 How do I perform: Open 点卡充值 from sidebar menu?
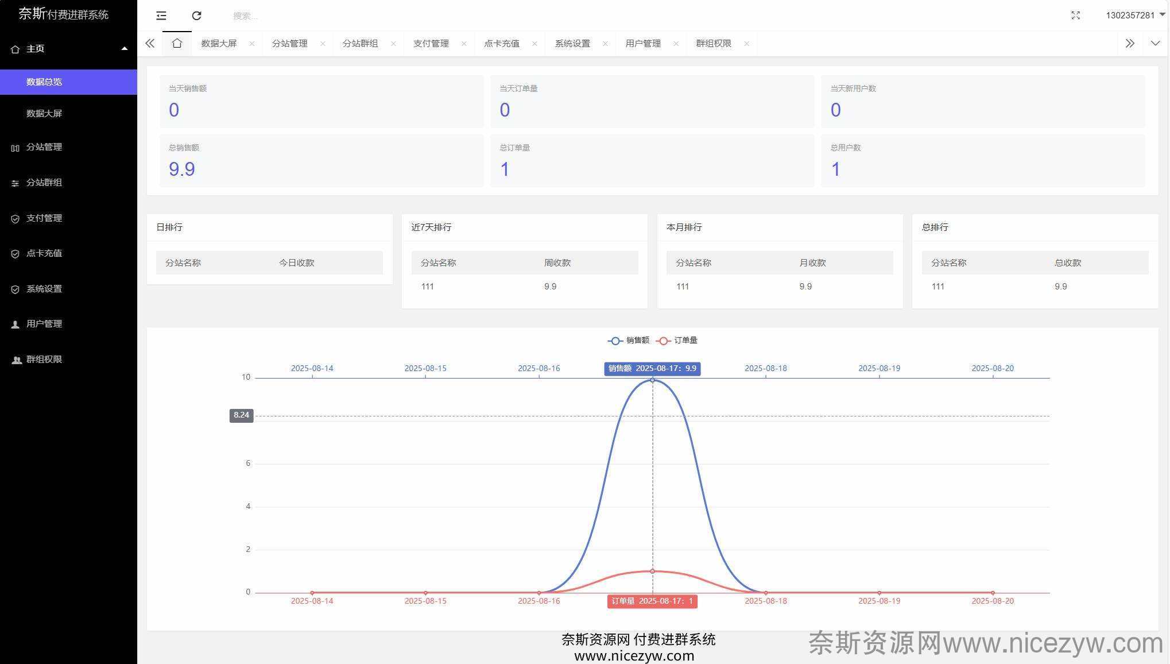coord(44,253)
